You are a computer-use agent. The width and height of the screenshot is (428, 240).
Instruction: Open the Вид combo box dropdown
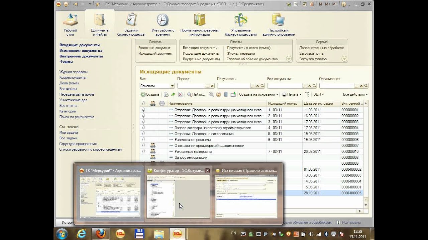[172, 86]
